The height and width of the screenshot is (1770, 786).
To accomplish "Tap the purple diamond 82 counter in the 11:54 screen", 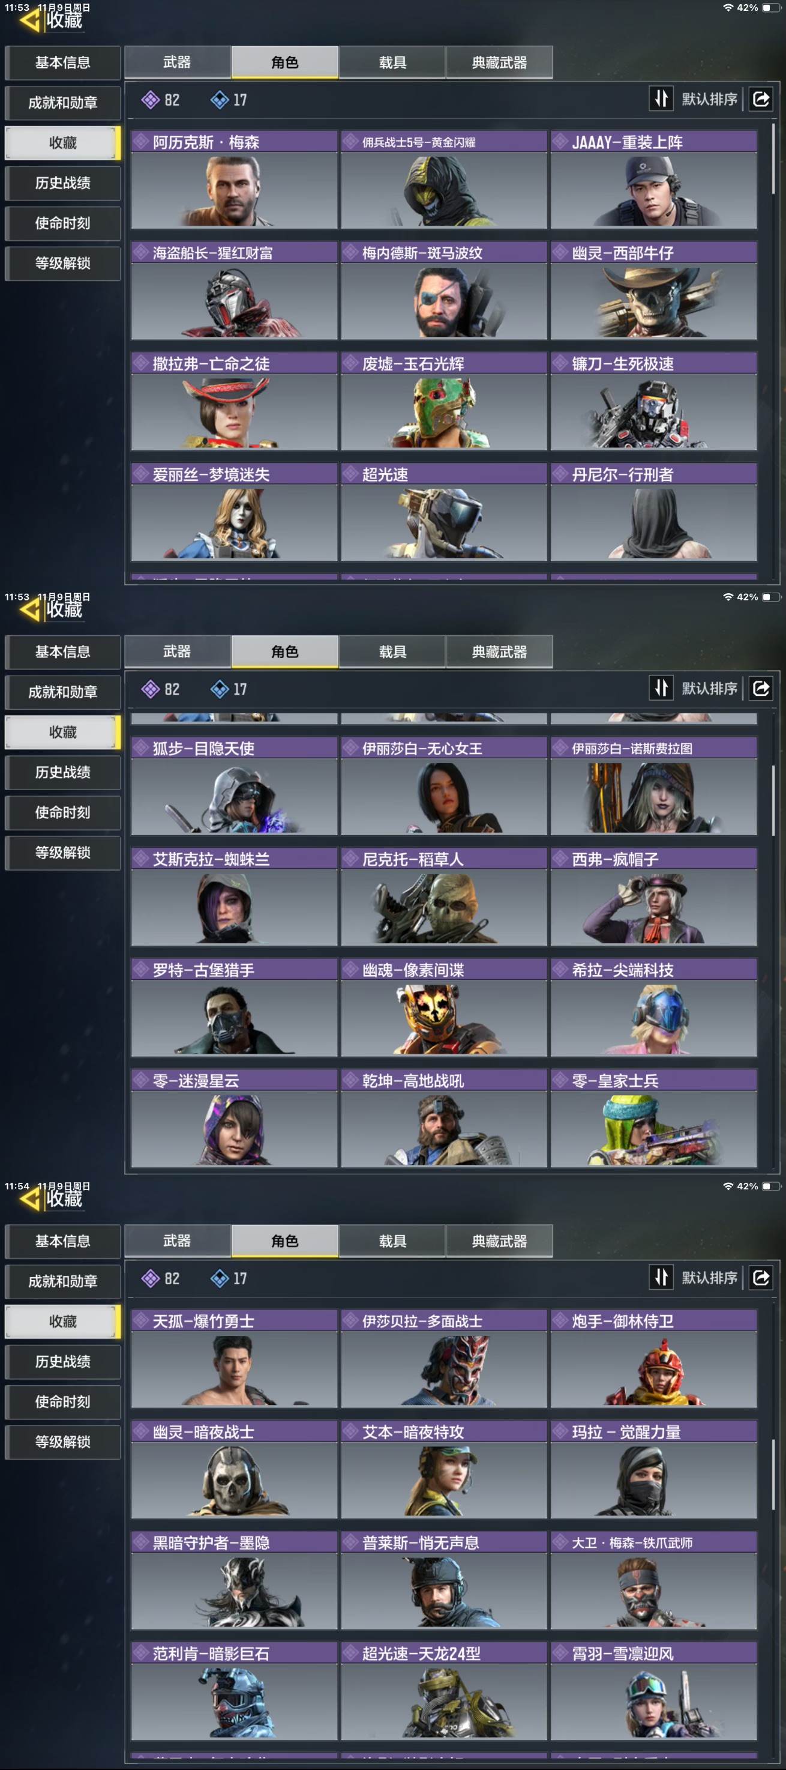I will pos(161,1278).
